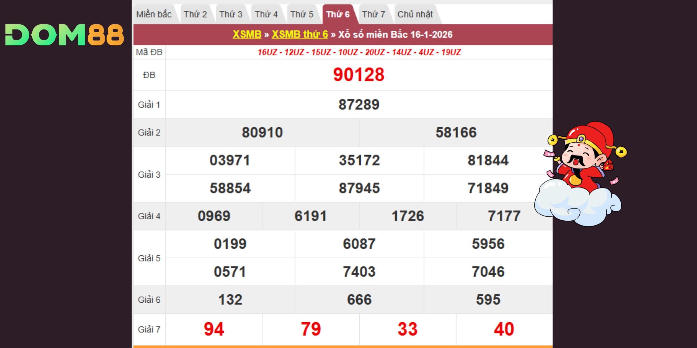This screenshot has width=697, height=348.
Task: Follow the XSMB breadcrumb link
Action: (247, 34)
